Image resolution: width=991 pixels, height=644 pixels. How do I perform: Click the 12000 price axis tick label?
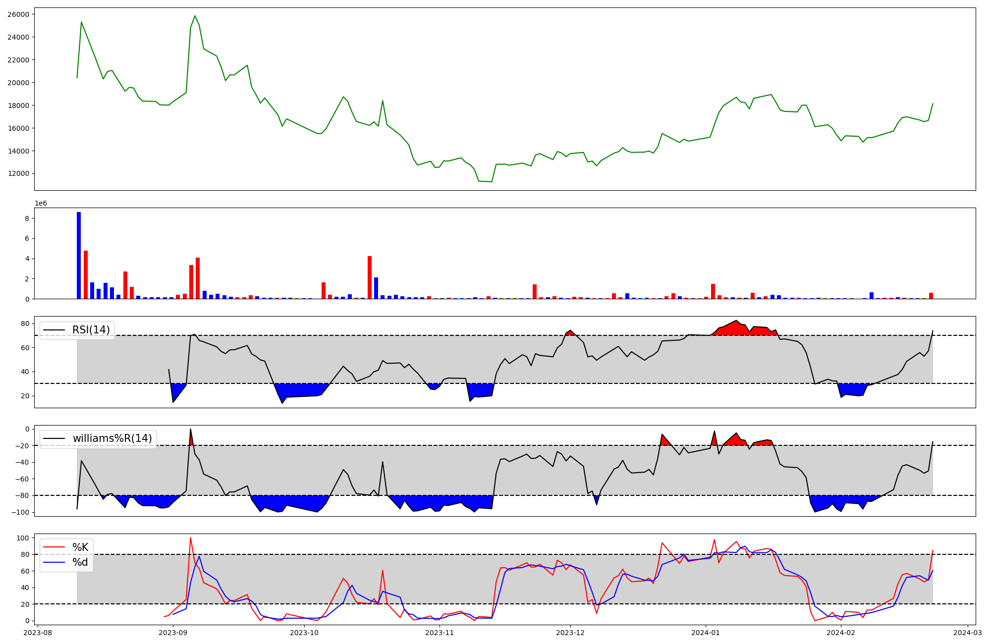(18, 174)
